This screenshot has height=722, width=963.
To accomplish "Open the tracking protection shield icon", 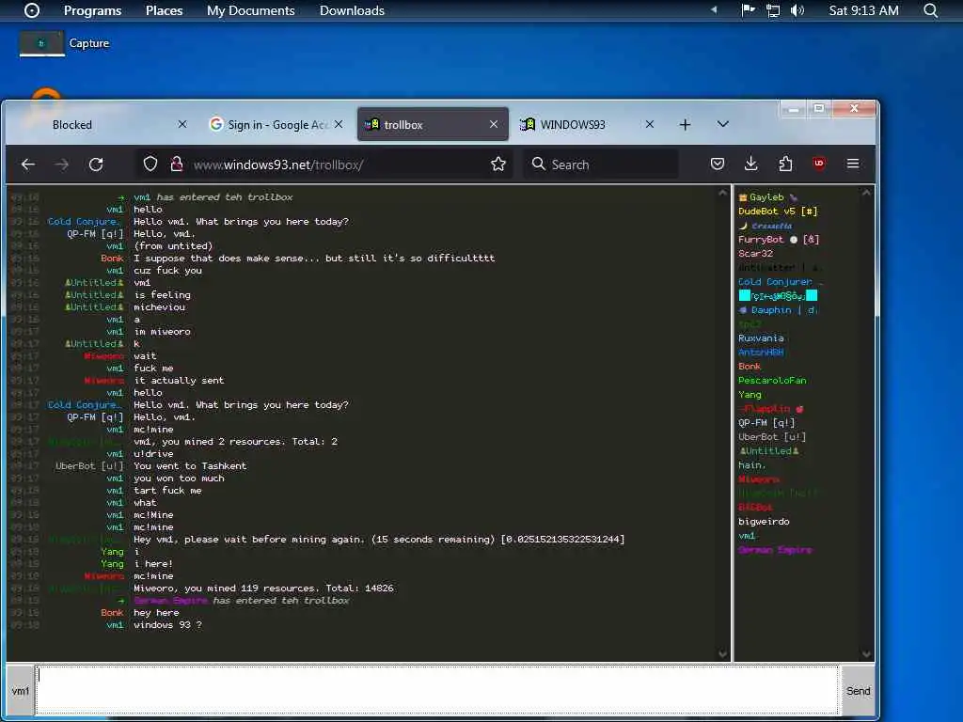I will click(150, 164).
